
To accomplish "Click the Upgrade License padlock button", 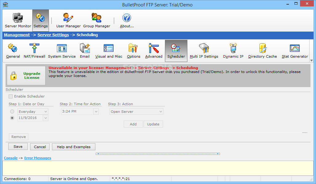I will (26, 75).
